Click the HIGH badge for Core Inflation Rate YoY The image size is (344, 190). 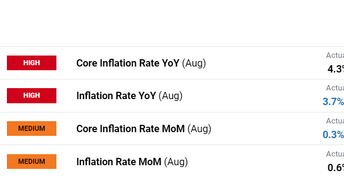pos(32,63)
